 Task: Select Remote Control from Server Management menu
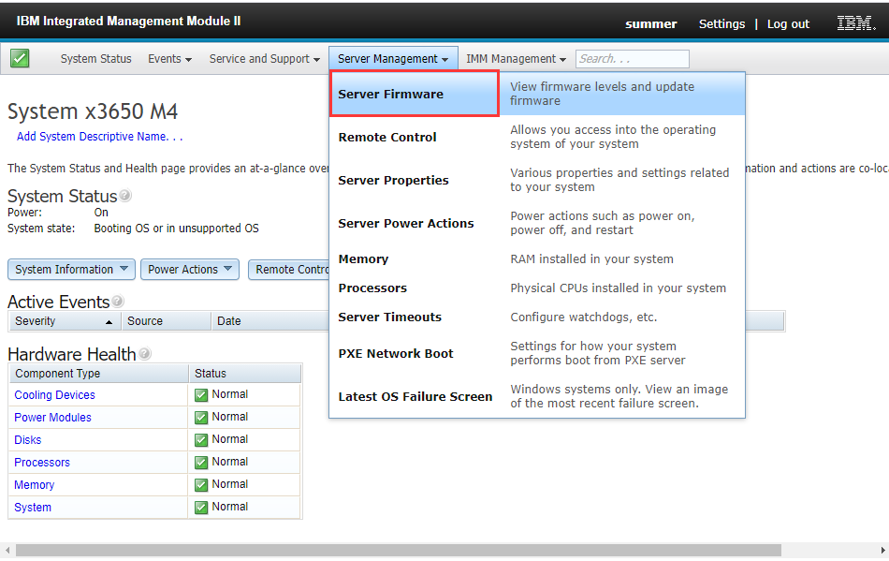[387, 138]
